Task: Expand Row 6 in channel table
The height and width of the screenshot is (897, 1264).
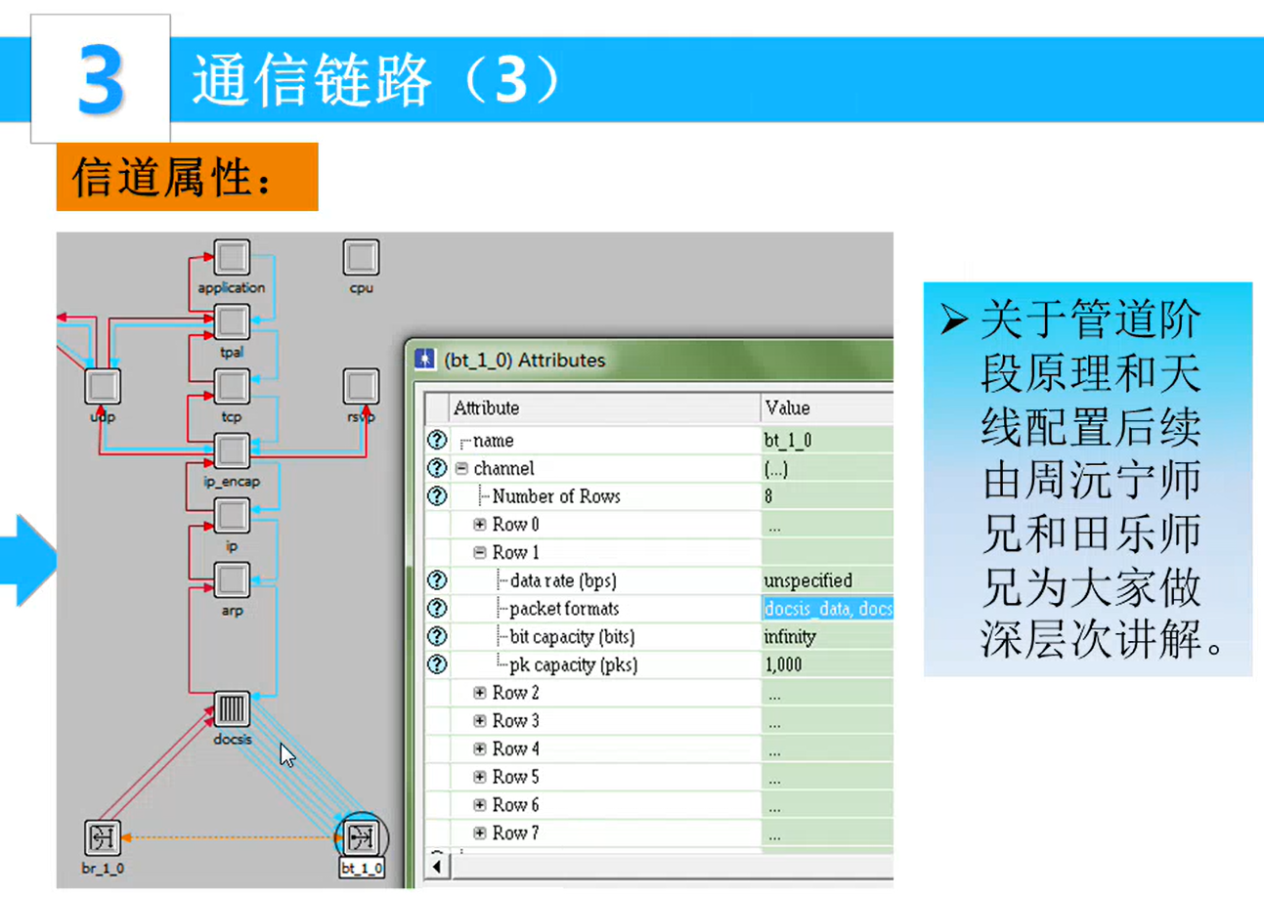Action: 480,805
